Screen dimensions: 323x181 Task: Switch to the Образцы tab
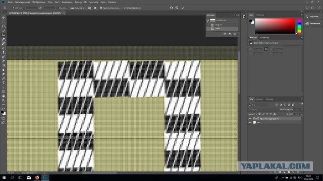coord(260,15)
